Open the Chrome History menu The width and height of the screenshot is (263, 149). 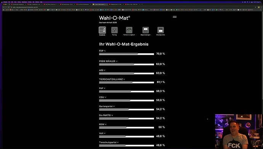(x=19, y=2)
